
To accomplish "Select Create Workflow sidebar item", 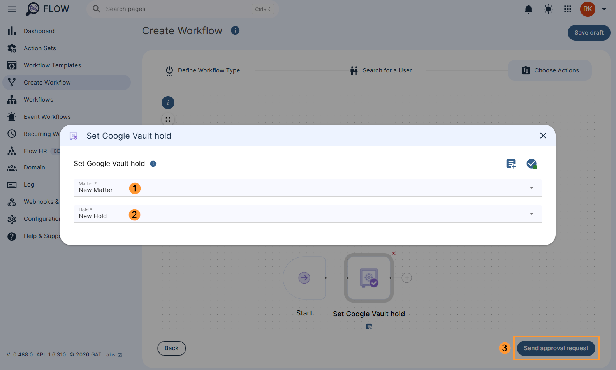I will 67,83.
